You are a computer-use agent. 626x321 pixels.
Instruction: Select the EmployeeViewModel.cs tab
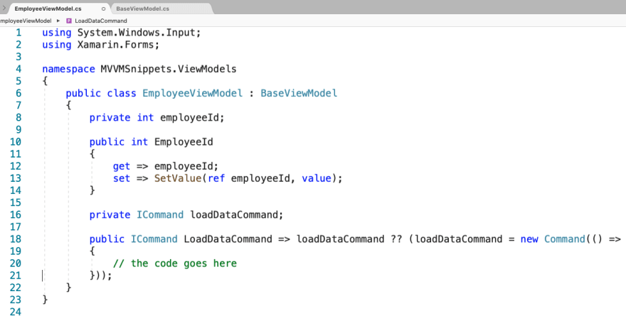(x=48, y=9)
